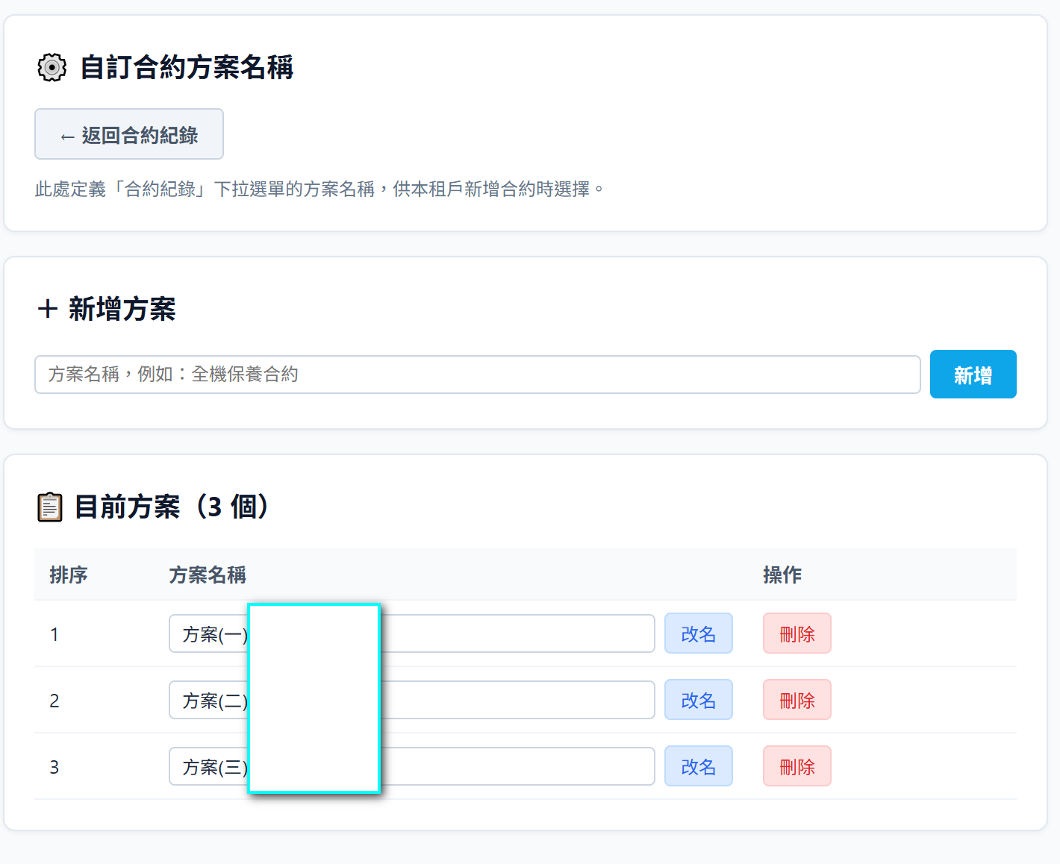This screenshot has width=1060, height=864.
Task: Select the order number 2 cell
Action: (54, 701)
